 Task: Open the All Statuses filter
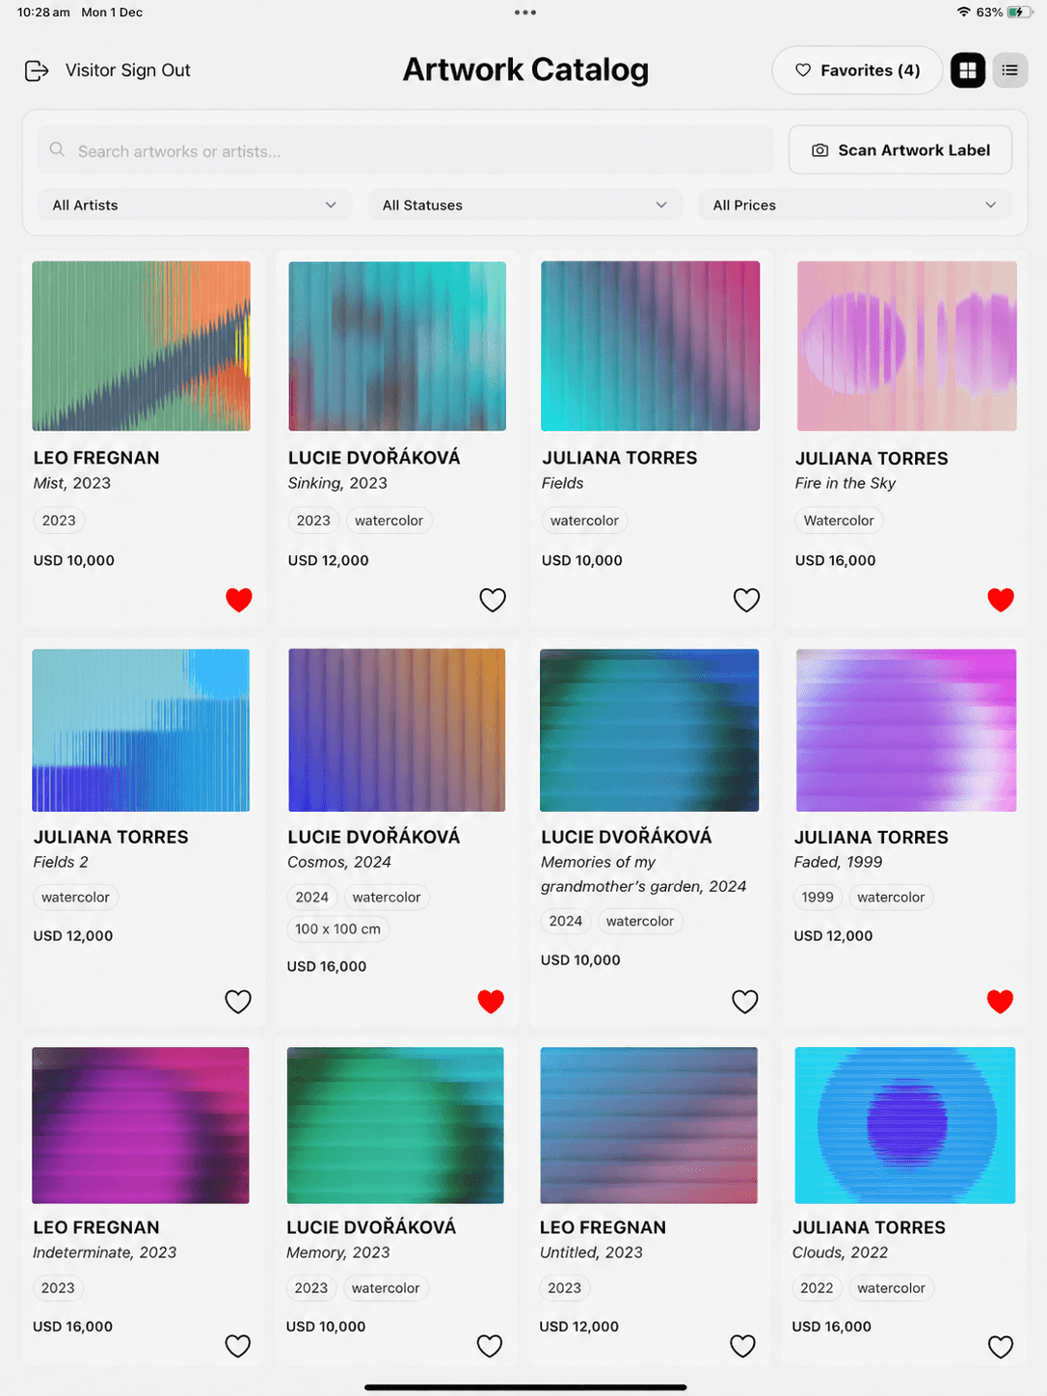(x=525, y=205)
